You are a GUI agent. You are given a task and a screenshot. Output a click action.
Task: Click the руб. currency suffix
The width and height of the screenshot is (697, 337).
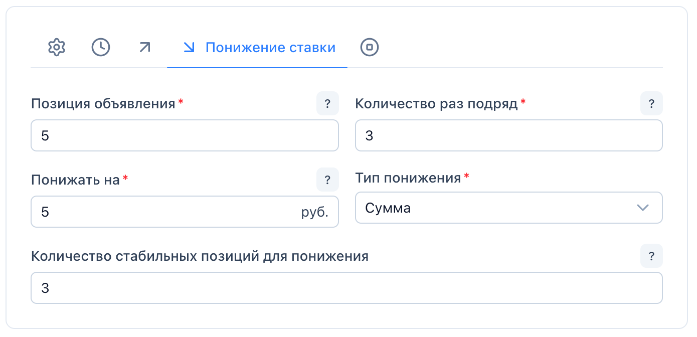click(x=314, y=212)
